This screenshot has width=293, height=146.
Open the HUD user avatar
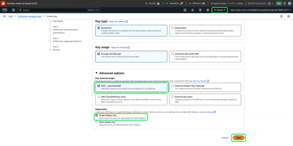[289, 4]
